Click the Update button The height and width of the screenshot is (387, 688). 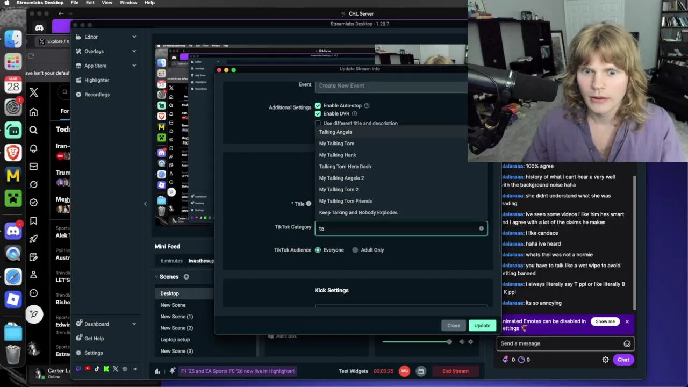click(482, 326)
